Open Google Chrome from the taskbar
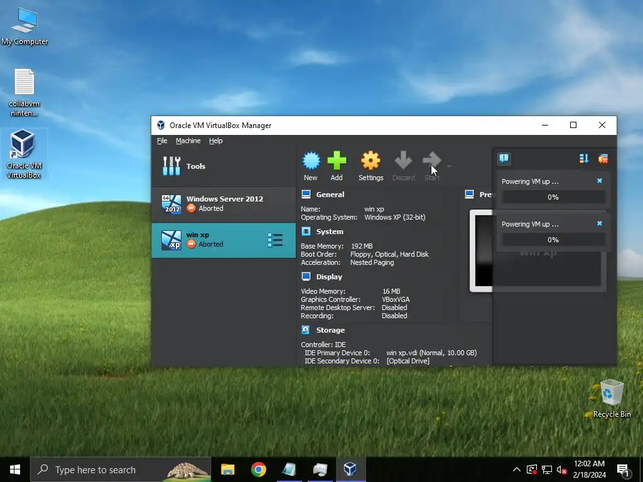 click(258, 469)
